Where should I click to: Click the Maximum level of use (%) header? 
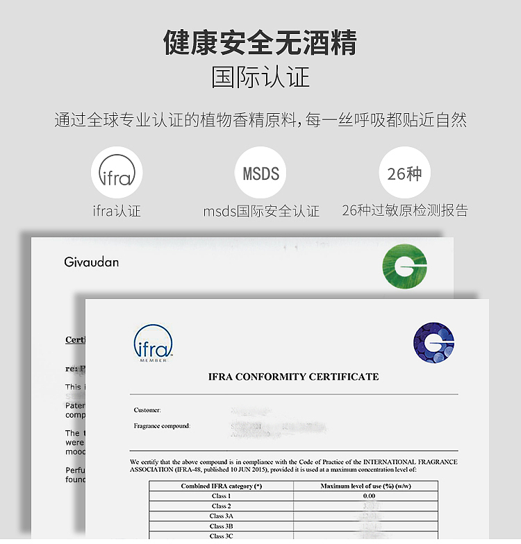[365, 486]
